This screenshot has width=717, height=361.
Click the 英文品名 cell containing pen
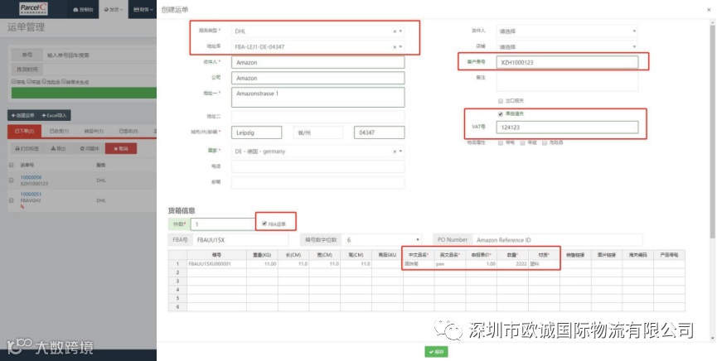pos(450,264)
